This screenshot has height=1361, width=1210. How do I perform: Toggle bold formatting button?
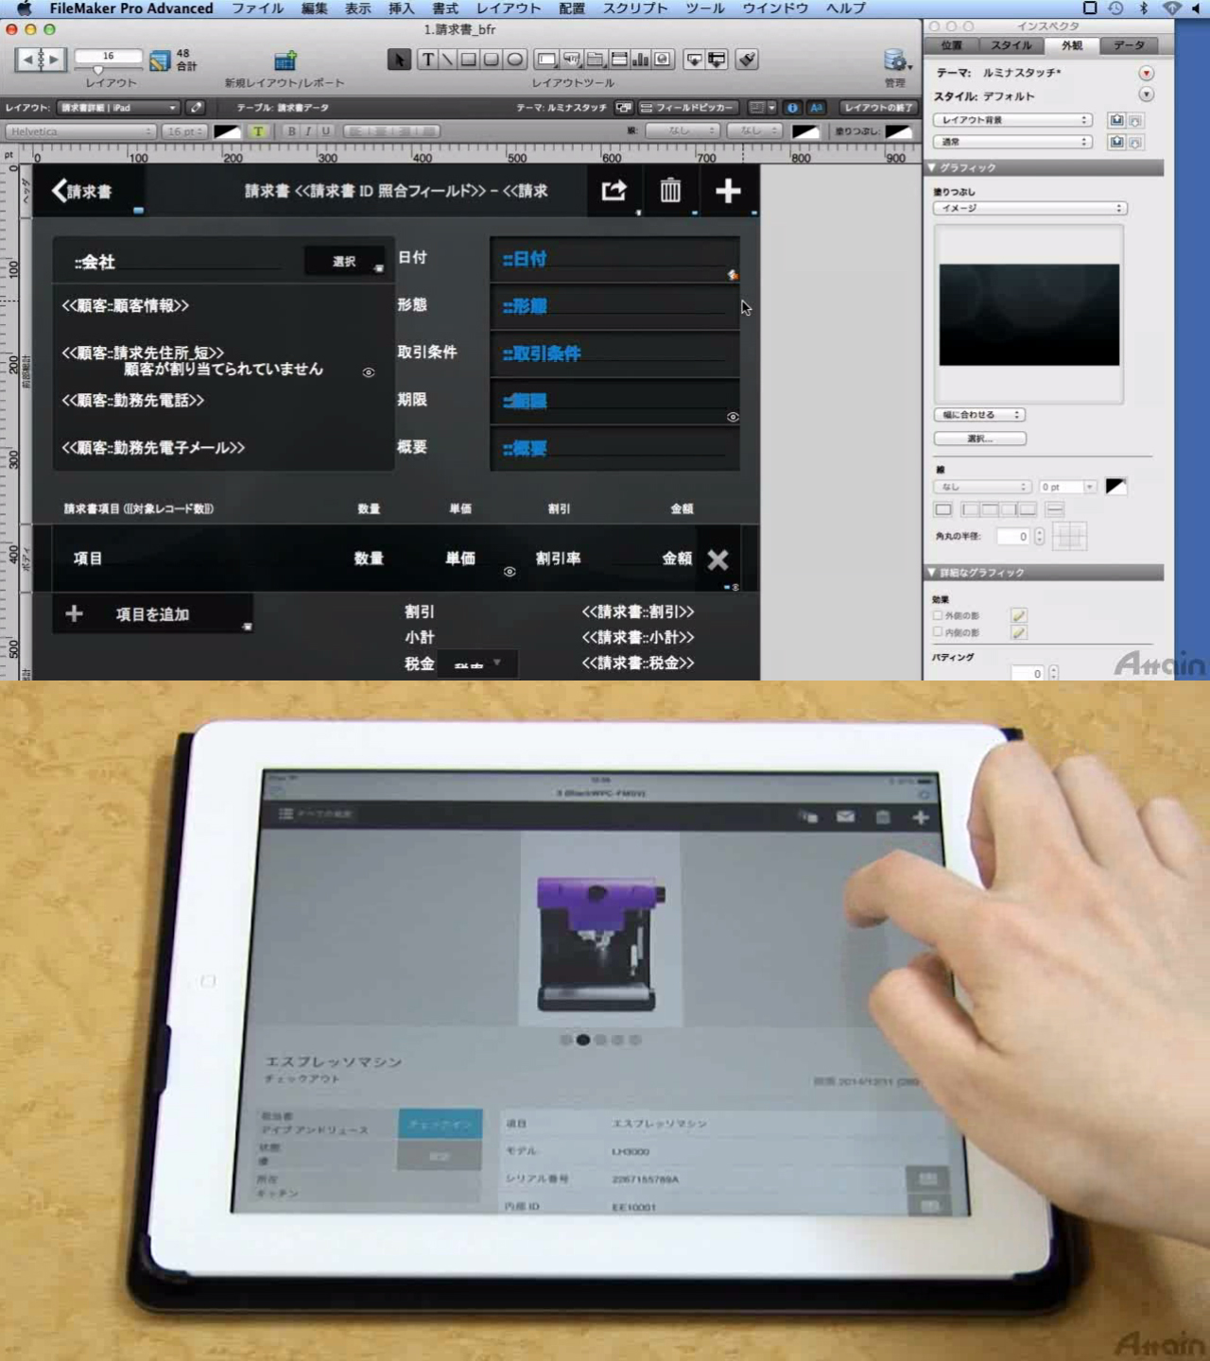pos(291,131)
